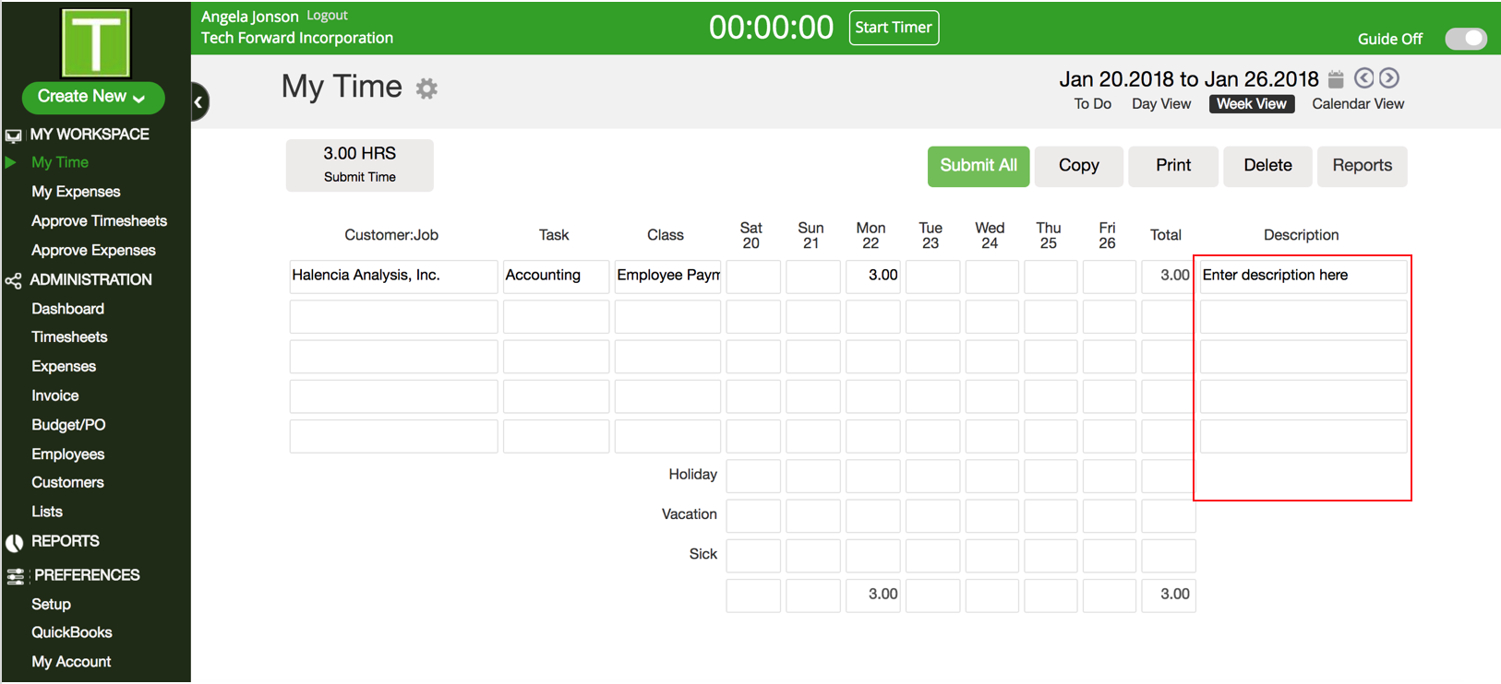The image size is (1501, 684).
Task: Go to previous week arrow
Action: click(1363, 78)
